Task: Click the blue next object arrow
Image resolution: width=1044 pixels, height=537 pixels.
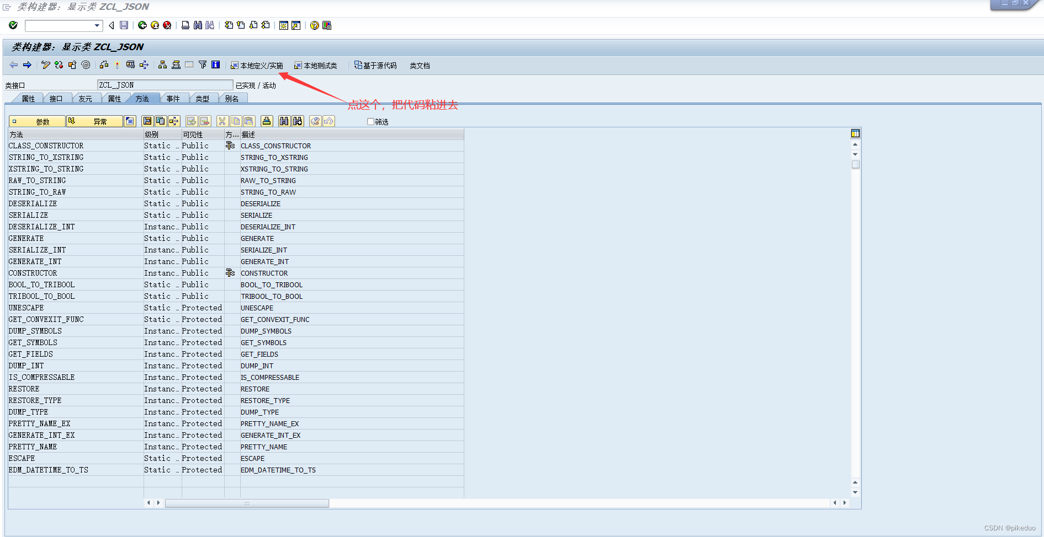Action: click(x=27, y=65)
